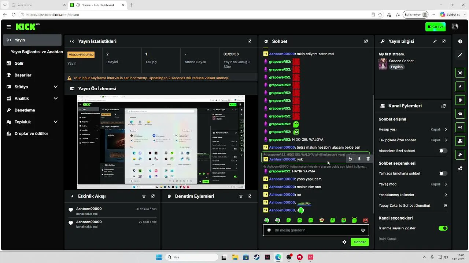This screenshot has width=469, height=263.
Task: Filter the Denetim Eylemleri list
Action: (x=241, y=196)
